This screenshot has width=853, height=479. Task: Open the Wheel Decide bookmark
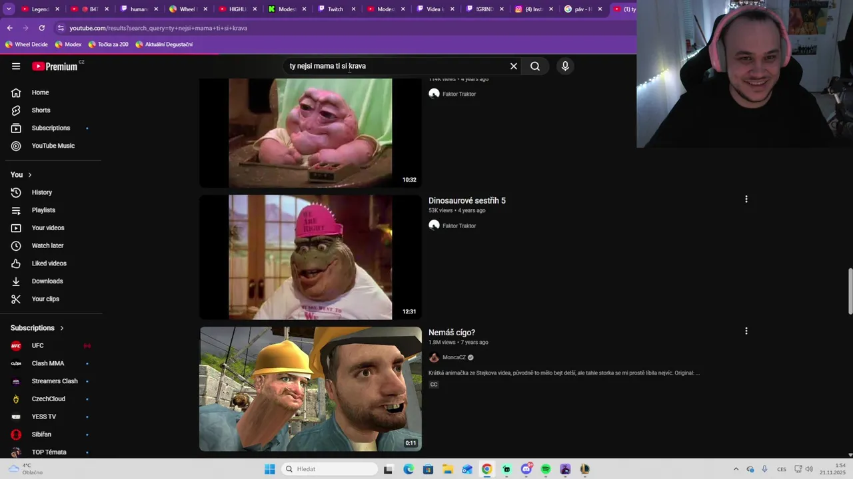point(27,45)
